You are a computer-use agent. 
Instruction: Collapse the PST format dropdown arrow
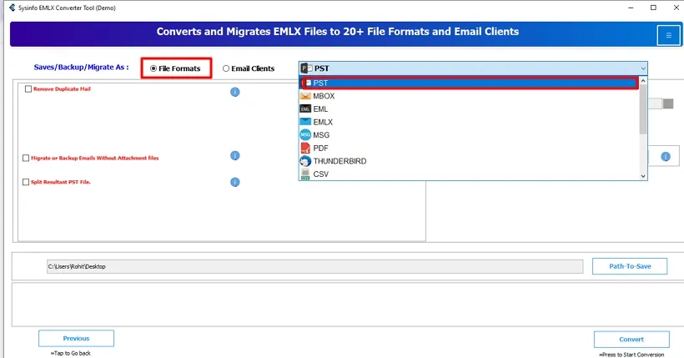(643, 68)
